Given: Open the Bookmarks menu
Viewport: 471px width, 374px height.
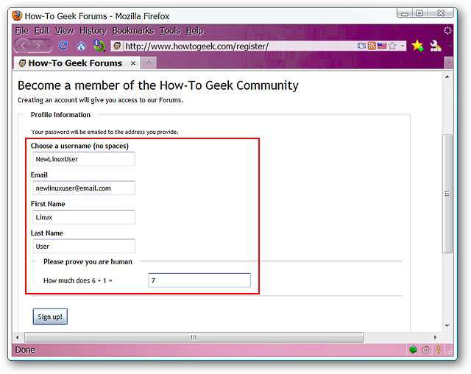Looking at the screenshot, I should click(x=132, y=31).
